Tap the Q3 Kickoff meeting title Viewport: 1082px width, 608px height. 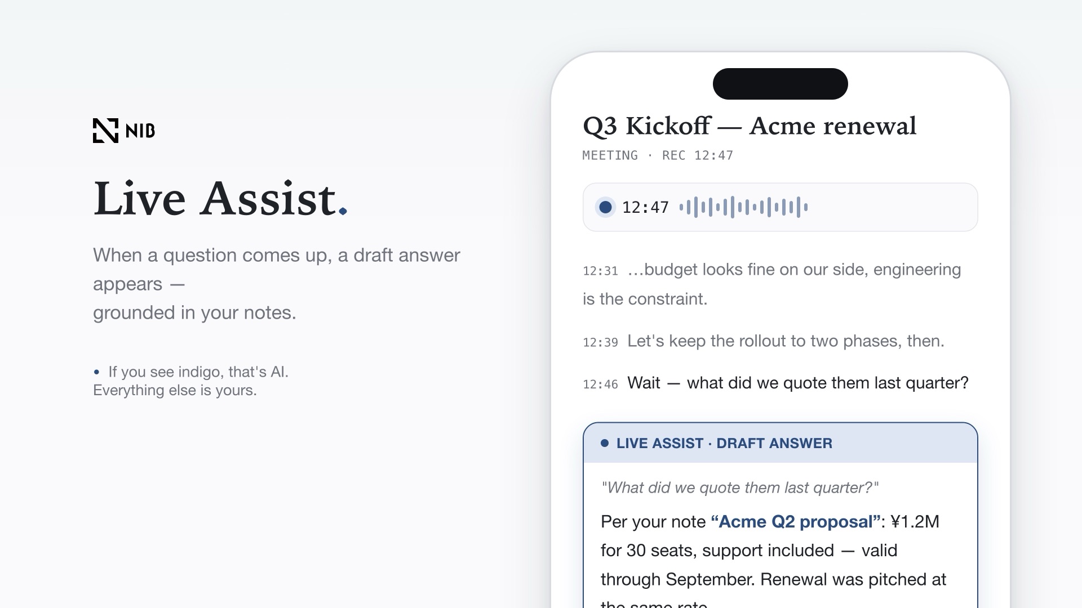[x=750, y=126]
